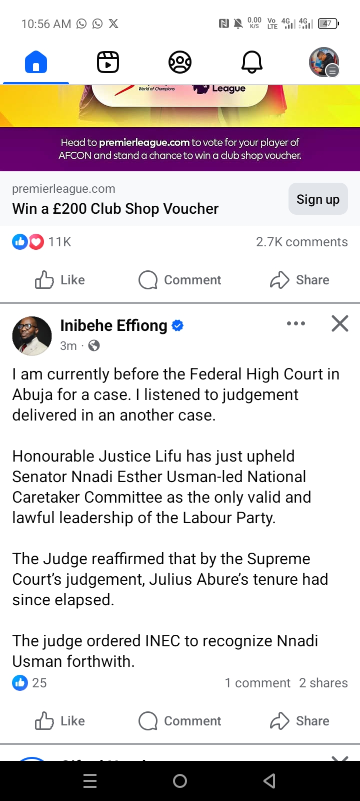The width and height of the screenshot is (360, 801).
Task: Hide Inibehe Effiong's post with the X
Action: 340,324
